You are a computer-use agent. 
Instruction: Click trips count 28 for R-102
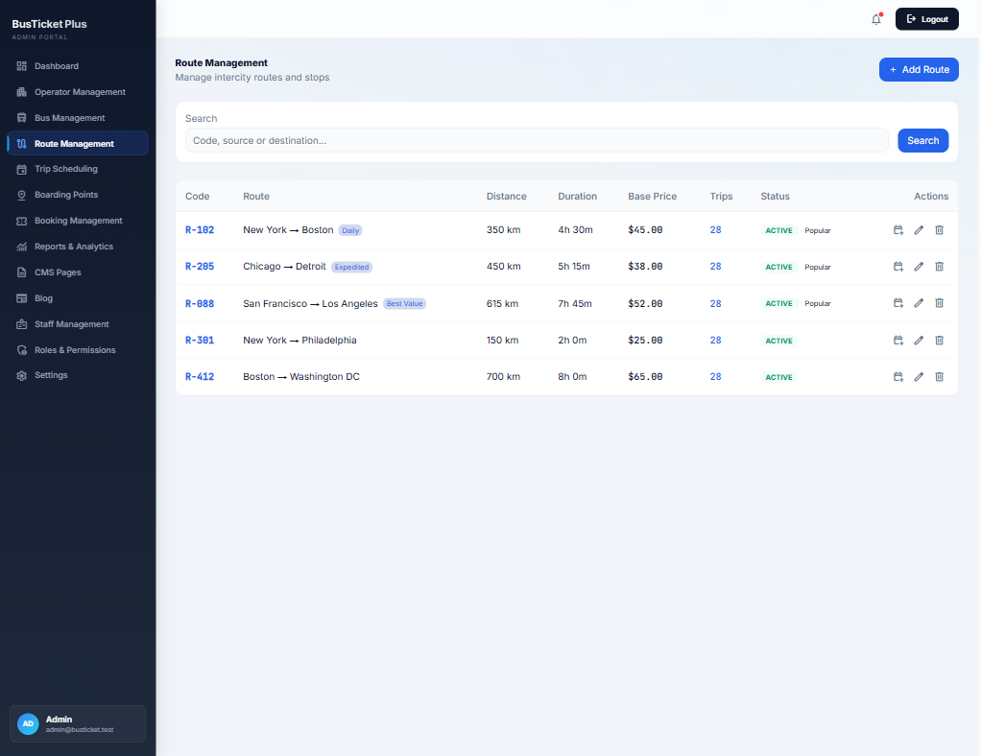(x=715, y=230)
